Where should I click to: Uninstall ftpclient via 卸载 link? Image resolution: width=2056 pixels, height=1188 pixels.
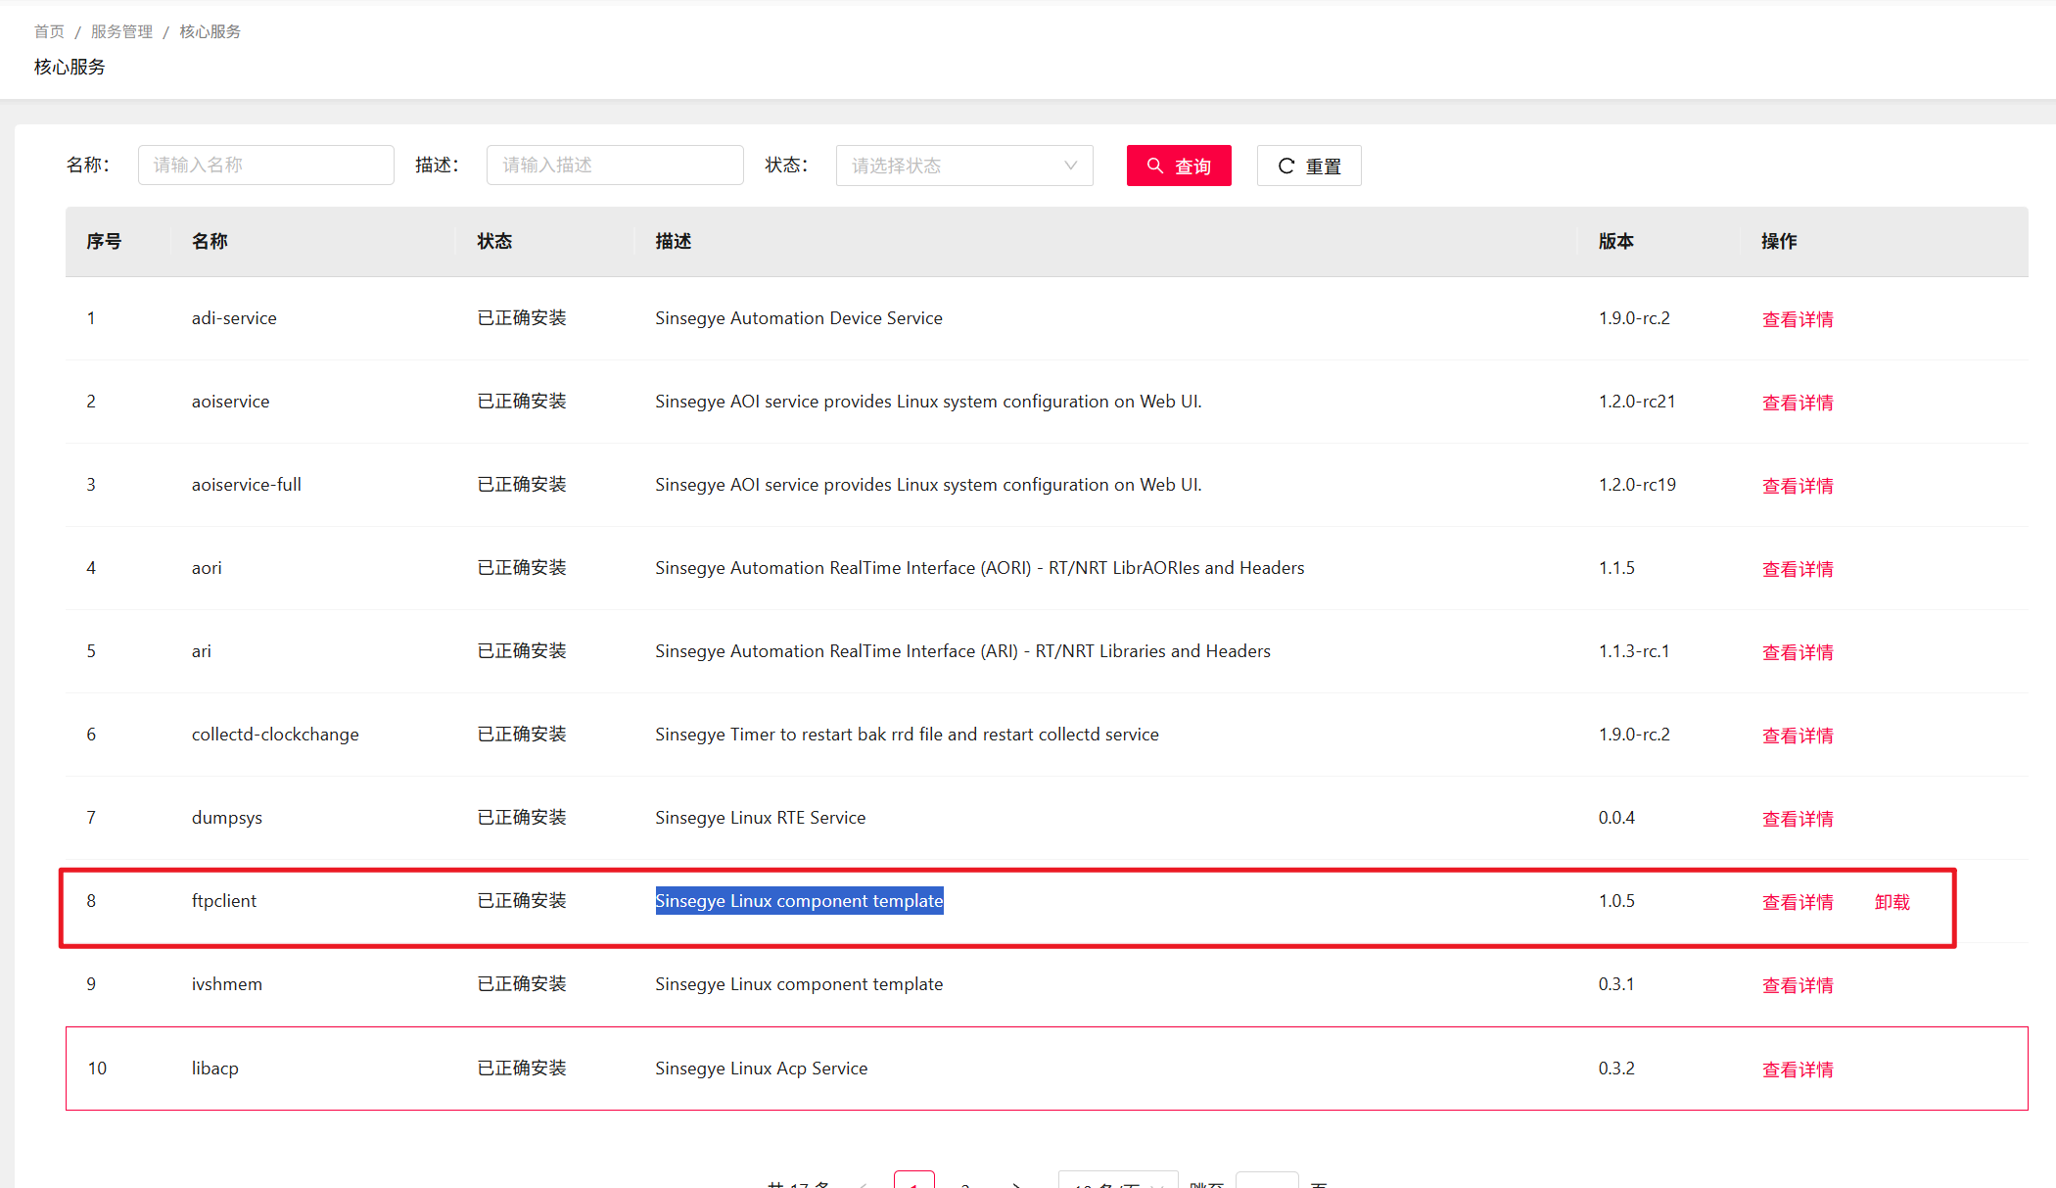click(x=1892, y=902)
